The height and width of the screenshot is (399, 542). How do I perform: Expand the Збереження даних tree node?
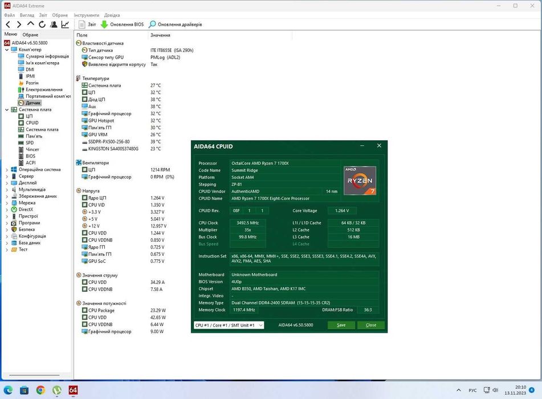(x=7, y=197)
